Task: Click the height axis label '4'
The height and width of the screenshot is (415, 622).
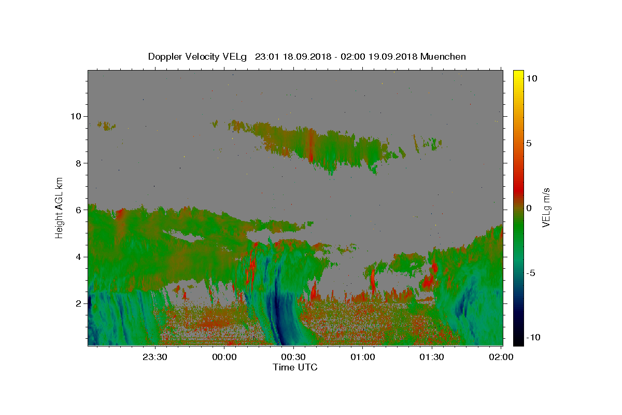Action: pyautogui.click(x=79, y=257)
